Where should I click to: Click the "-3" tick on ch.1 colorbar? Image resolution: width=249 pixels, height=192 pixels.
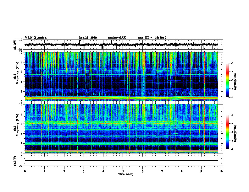pos(232,63)
